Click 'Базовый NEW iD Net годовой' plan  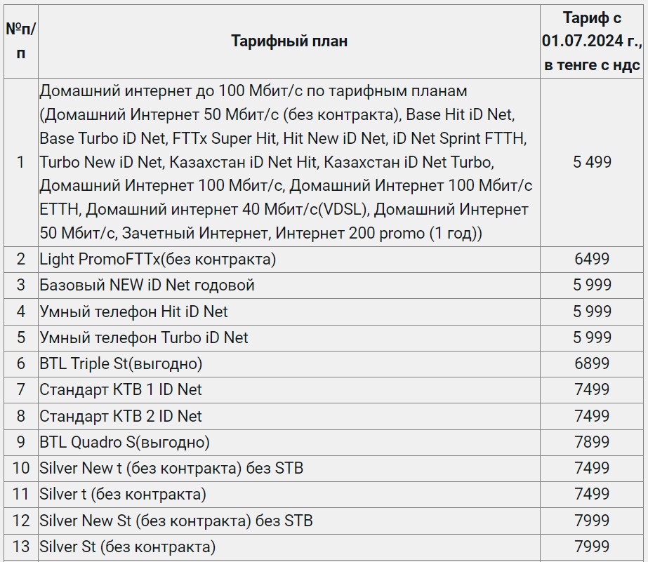147,286
